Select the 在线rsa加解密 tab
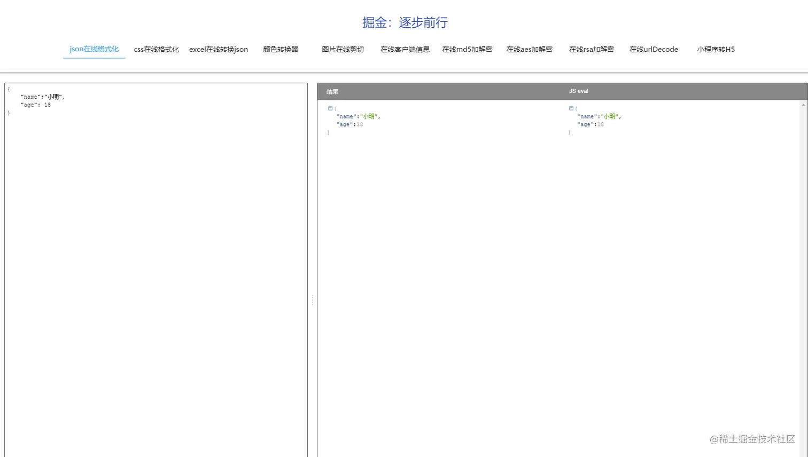This screenshot has width=808, height=457. 592,49
